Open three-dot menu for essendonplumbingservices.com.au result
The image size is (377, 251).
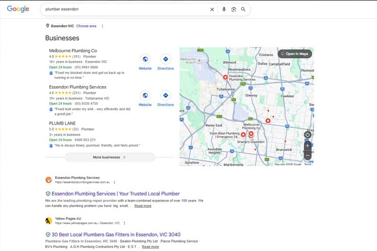click(115, 182)
